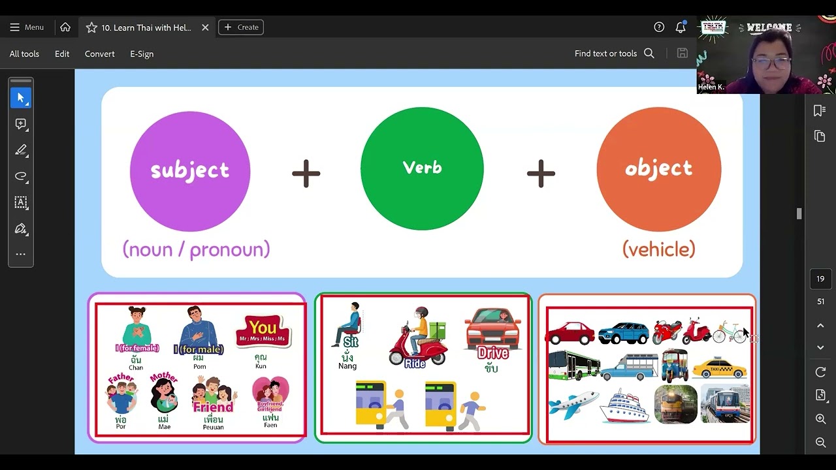This screenshot has height=470, width=836.
Task: Open the Edit menu item
Action: (62, 54)
